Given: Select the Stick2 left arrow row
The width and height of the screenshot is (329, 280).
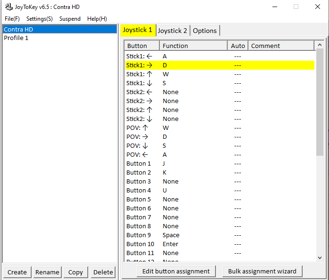Looking at the screenshot, I should tap(220, 92).
